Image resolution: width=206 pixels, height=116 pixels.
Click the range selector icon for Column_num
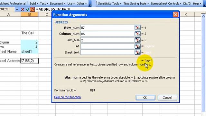click(137, 34)
